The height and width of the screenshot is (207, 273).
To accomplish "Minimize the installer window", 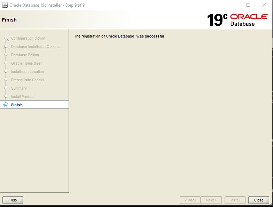I will pyautogui.click(x=233, y=5).
